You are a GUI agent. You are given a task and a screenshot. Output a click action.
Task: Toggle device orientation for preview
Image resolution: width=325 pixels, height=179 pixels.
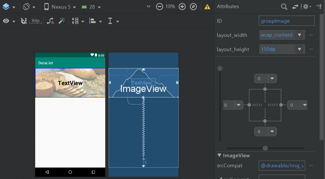coord(29,7)
